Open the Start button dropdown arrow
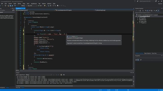The image size is (163, 91). [x=43, y=6]
